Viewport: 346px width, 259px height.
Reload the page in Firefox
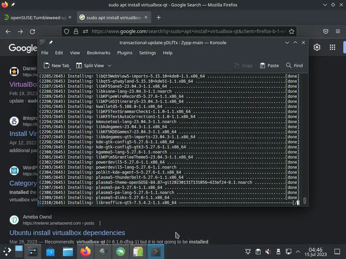[32, 31]
